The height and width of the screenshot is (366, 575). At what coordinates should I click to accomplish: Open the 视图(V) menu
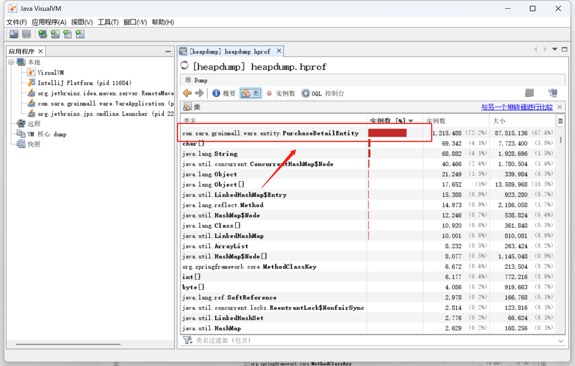[x=82, y=22]
